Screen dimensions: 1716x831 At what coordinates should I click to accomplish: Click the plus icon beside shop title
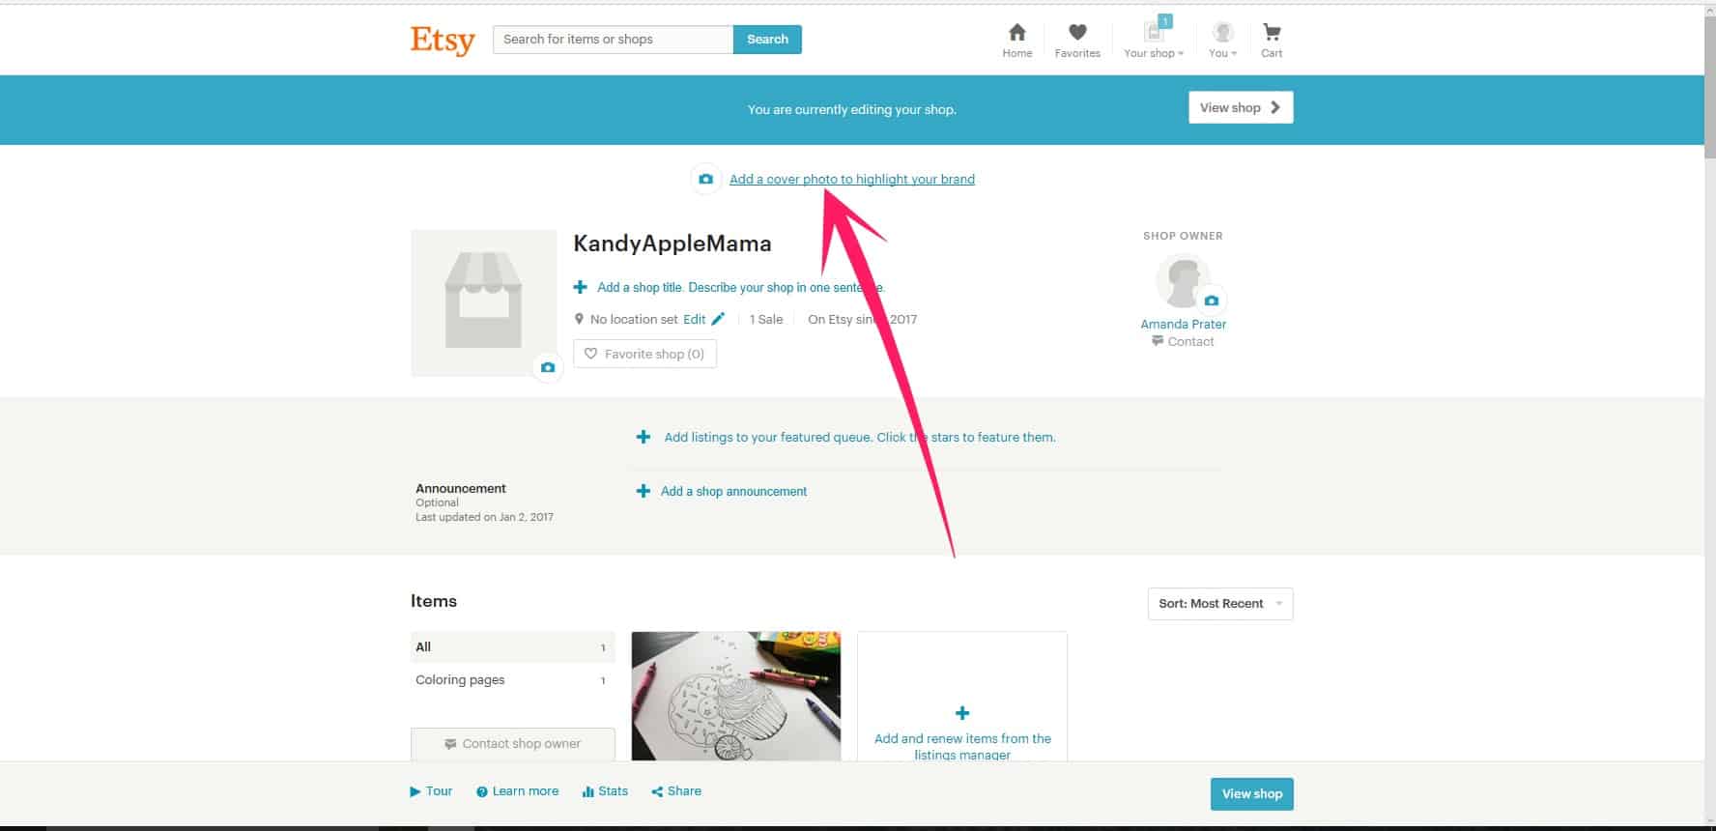click(580, 287)
